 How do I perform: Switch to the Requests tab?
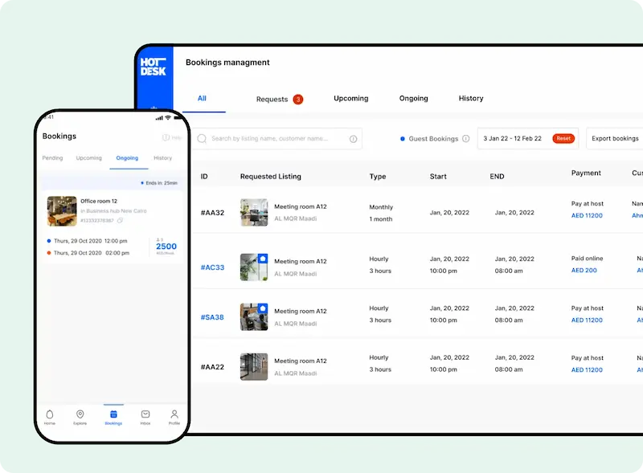(x=272, y=100)
